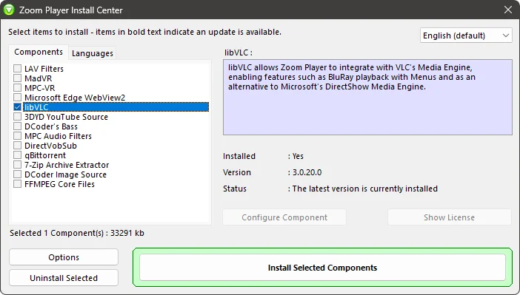Check 3DYD YouTube Source checkbox
The width and height of the screenshot is (520, 295).
(17, 117)
